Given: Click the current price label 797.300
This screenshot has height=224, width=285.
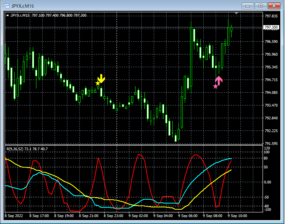Looking at the screenshot, I should [x=271, y=27].
